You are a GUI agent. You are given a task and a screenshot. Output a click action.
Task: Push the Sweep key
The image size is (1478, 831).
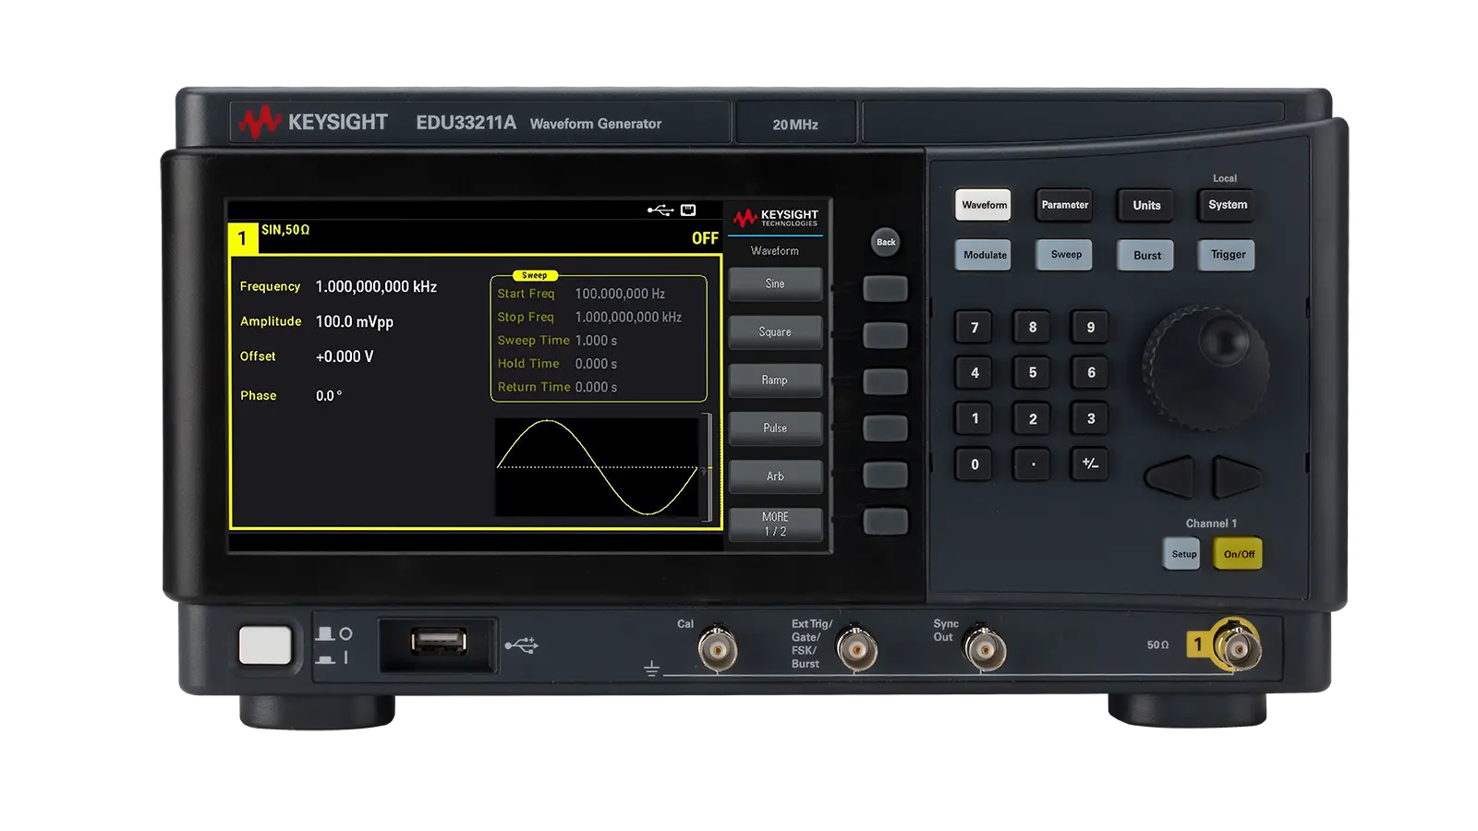click(1065, 255)
